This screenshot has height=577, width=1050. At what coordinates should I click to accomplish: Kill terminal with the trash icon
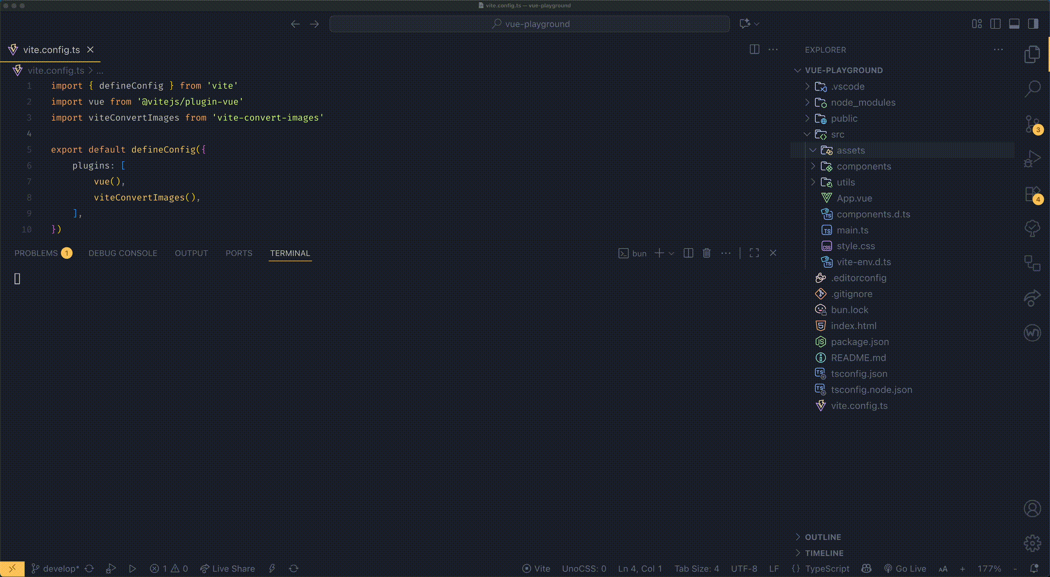click(706, 253)
